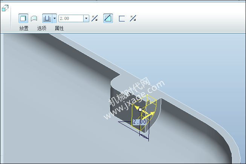Viewport: 246px width, 164px height.
Task: Flip extrude depth direction next to depth field
Action: 95,18
